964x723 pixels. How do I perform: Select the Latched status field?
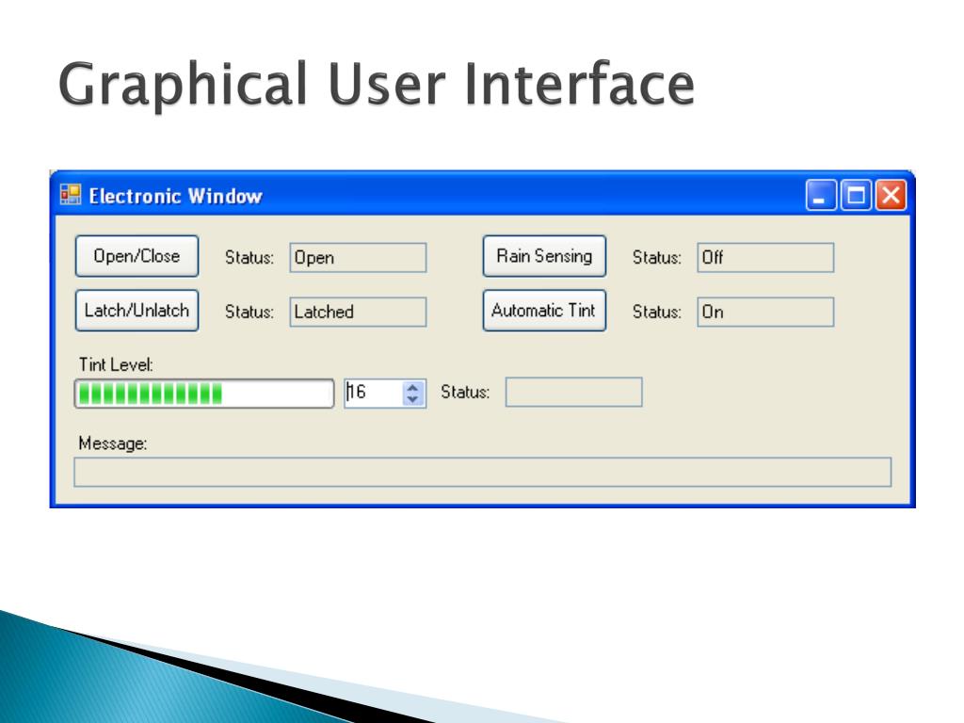[358, 312]
